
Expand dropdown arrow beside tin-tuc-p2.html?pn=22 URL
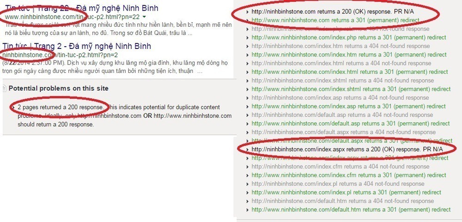tap(144, 17)
